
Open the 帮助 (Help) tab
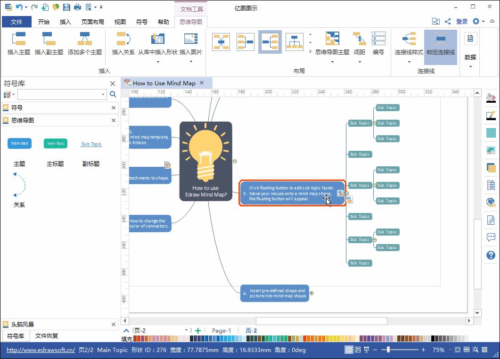(163, 22)
